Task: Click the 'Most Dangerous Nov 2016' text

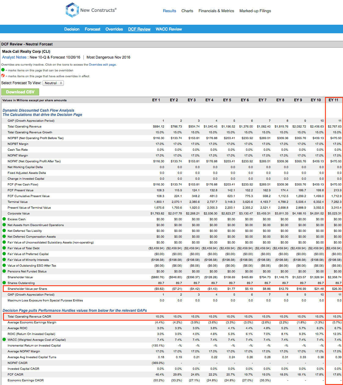Action: click(109, 57)
